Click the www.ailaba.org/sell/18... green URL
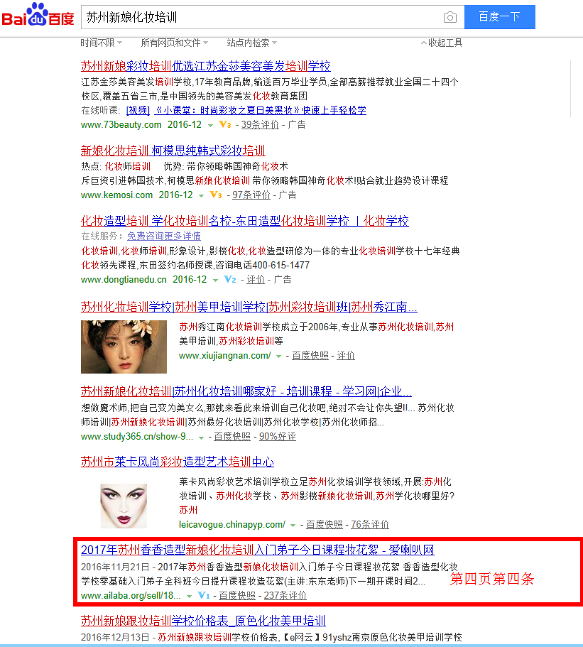583x647 pixels. (131, 595)
